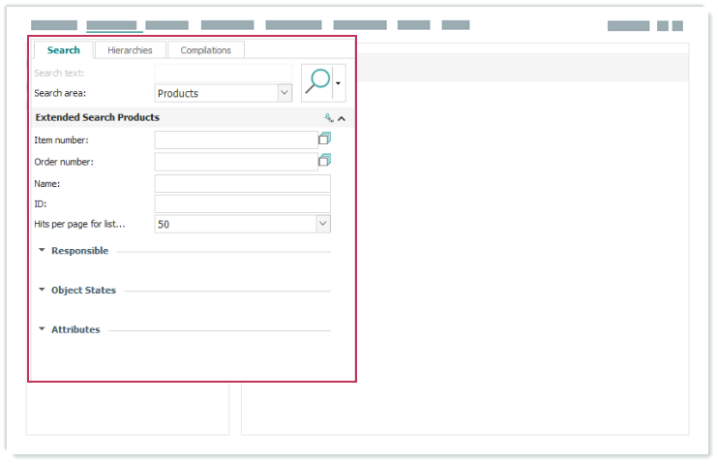Collapse the Extended Search Products section
The image size is (718, 464).
[342, 118]
